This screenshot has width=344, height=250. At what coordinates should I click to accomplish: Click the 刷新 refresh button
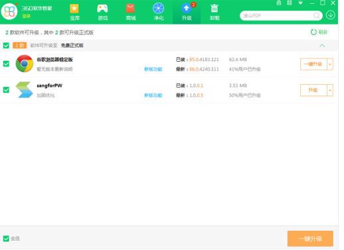click(x=319, y=32)
